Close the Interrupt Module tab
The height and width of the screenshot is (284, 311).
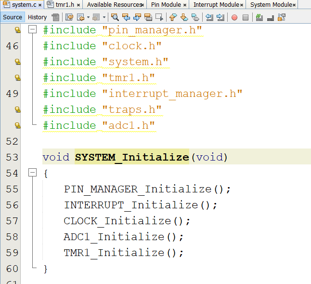tap(242, 5)
